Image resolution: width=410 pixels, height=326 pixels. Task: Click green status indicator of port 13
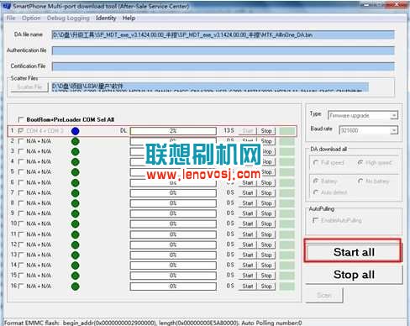coord(76,255)
